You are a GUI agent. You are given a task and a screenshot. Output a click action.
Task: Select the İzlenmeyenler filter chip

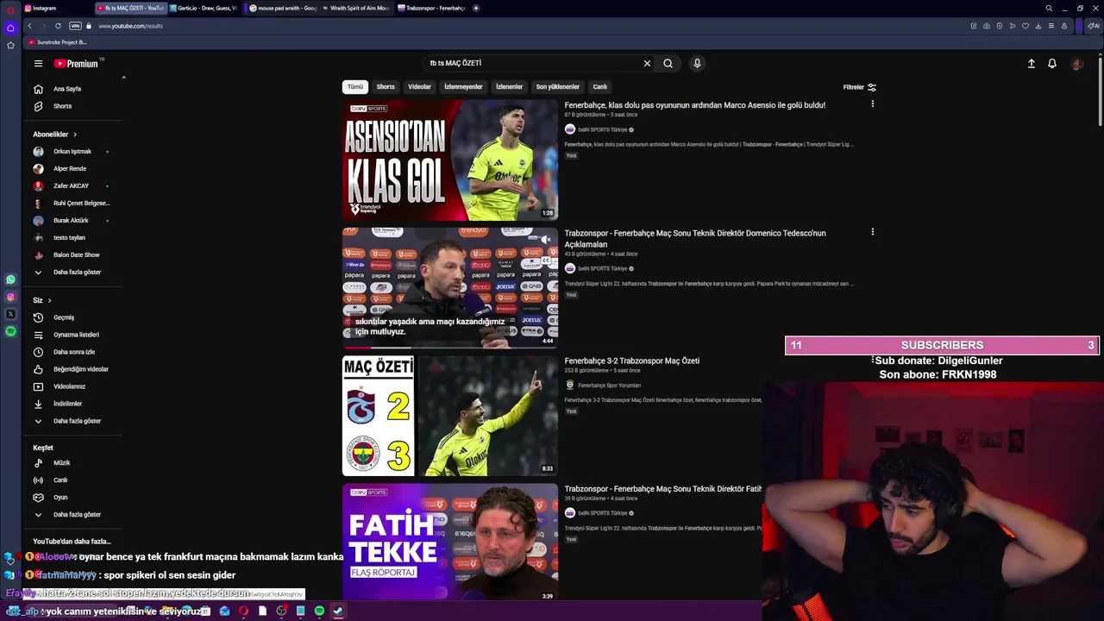[x=463, y=86]
